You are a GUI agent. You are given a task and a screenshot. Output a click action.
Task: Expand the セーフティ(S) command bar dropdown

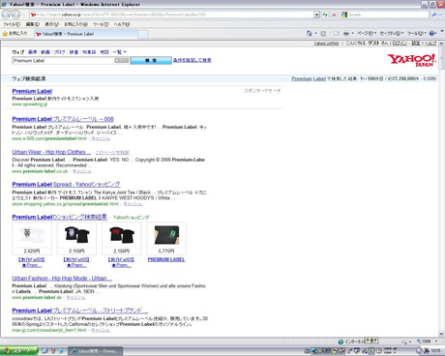[392, 33]
